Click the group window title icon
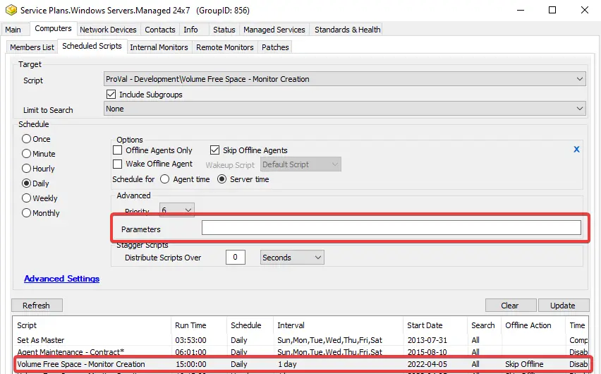Viewport: 601px width, 374px height. [x=11, y=10]
